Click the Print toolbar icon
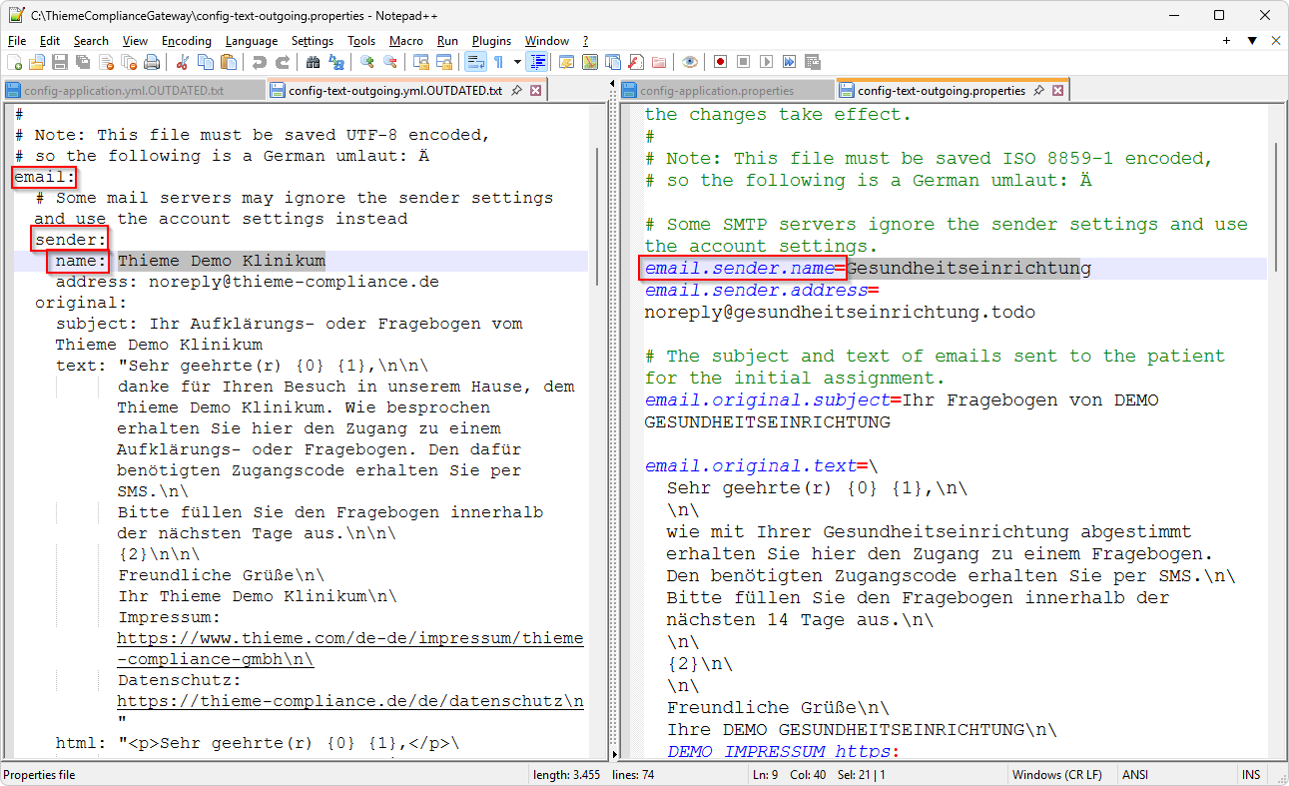Screen dimensions: 1289x786 tap(152, 62)
